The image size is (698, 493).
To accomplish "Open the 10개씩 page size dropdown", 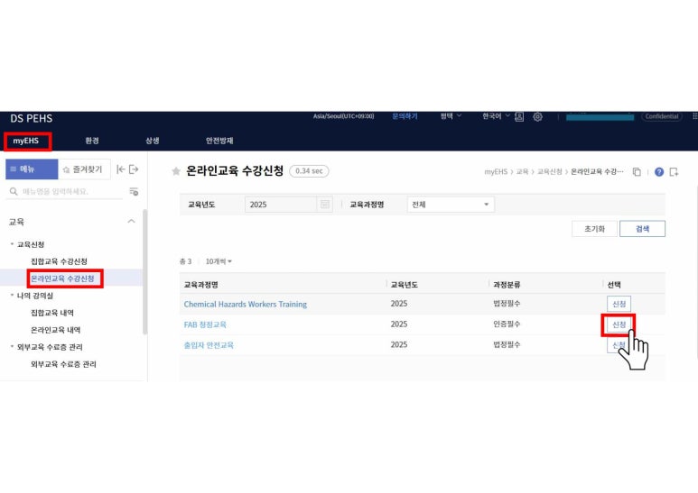I will [218, 261].
